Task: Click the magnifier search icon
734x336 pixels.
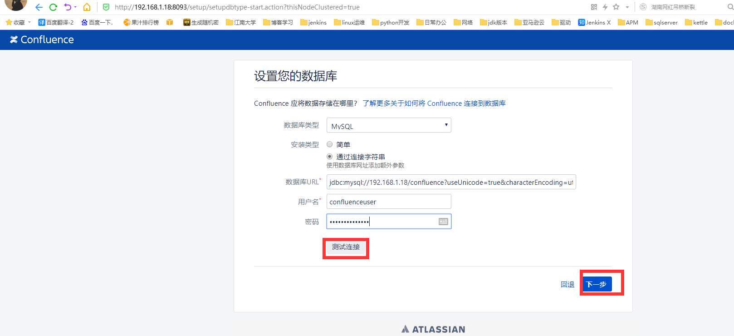Action: pyautogui.click(x=730, y=7)
